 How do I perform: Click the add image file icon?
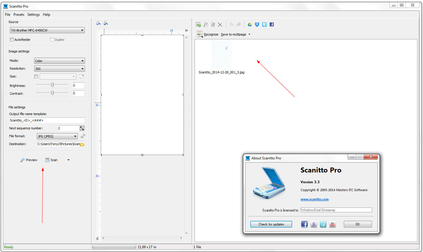click(x=198, y=24)
